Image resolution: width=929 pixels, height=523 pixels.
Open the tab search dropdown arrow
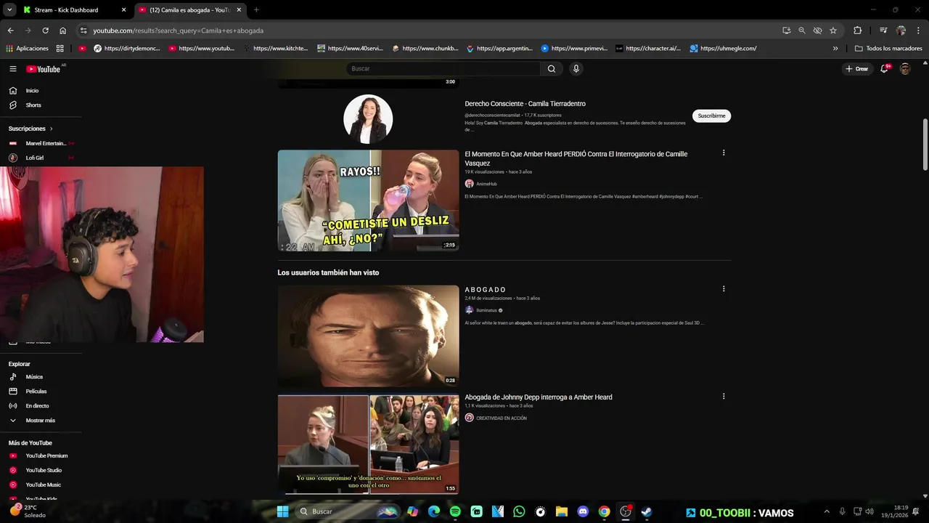[x=9, y=10]
